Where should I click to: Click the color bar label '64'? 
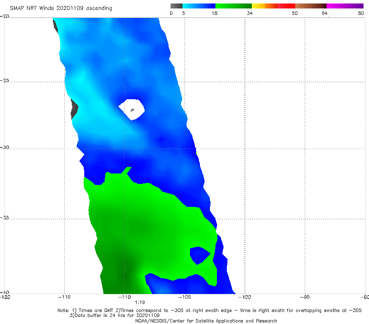pos(325,13)
